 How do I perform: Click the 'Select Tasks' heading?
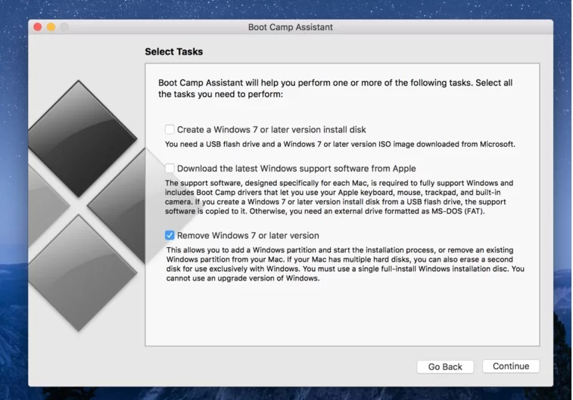174,52
